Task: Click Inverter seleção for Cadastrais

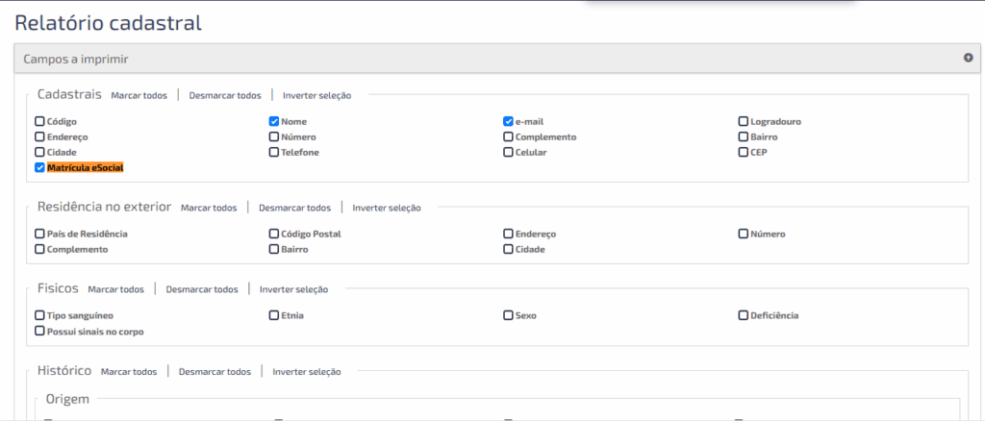Action: [316, 95]
